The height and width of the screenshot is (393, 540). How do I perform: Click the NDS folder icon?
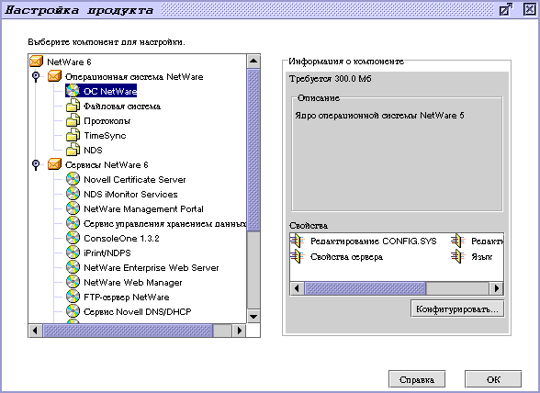point(73,150)
